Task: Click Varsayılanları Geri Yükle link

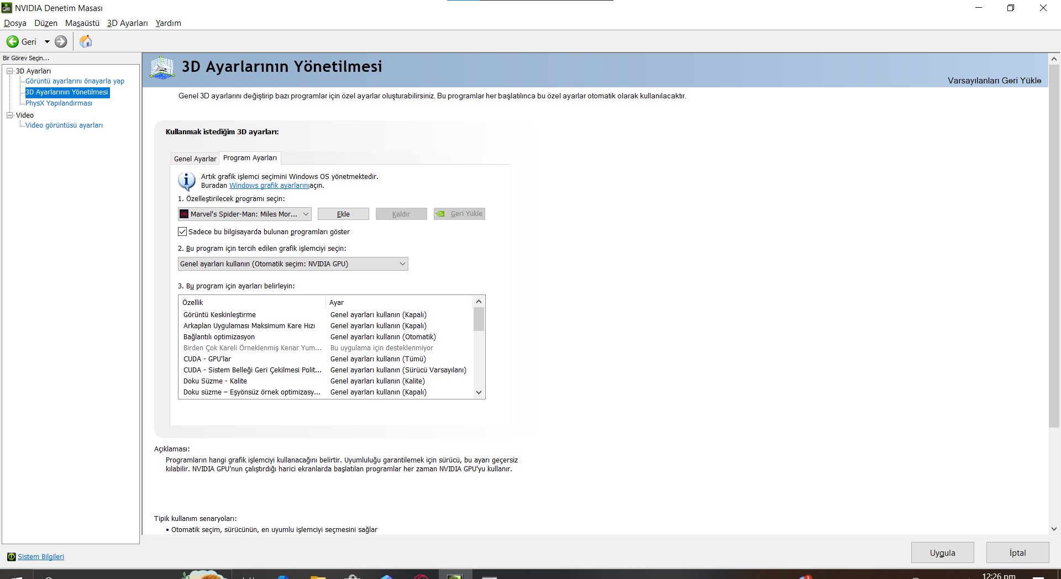Action: [995, 81]
